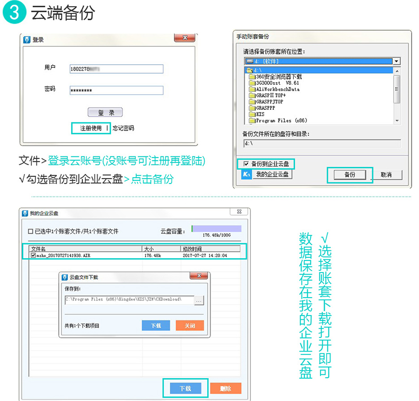The height and width of the screenshot is (401, 419).
Task: Sort by 大小 column header
Action: point(161,249)
